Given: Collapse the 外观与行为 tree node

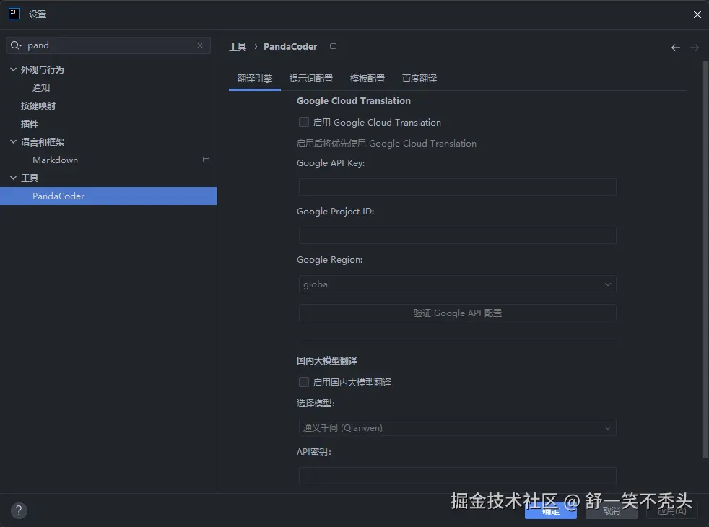Looking at the screenshot, I should 13,69.
